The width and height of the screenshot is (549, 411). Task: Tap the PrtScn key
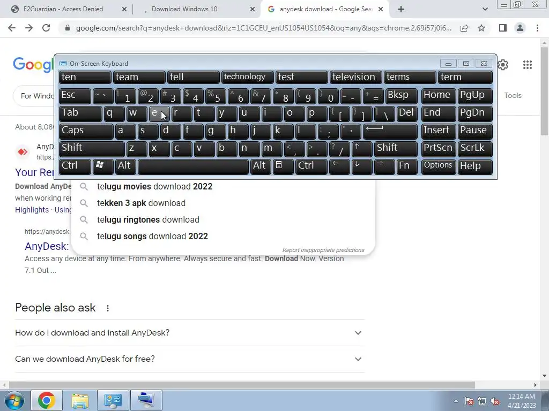pos(439,148)
